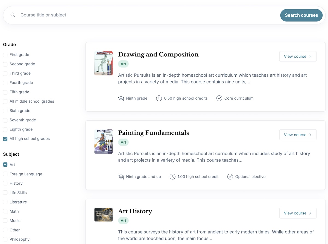This screenshot has height=244, width=328.
Task: Check the Second grade filter
Action: click(5, 64)
